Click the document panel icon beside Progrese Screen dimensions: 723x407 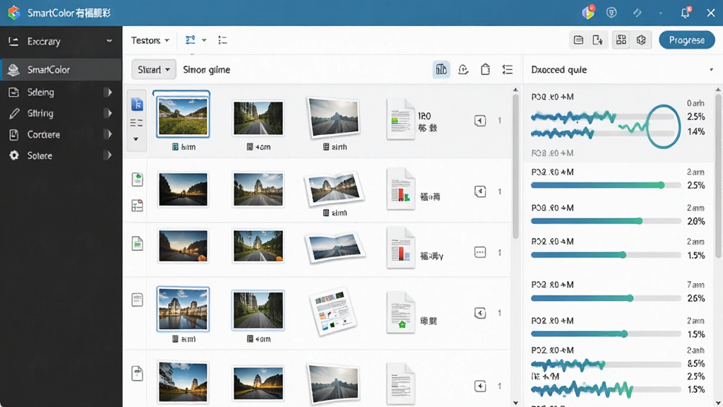click(578, 40)
